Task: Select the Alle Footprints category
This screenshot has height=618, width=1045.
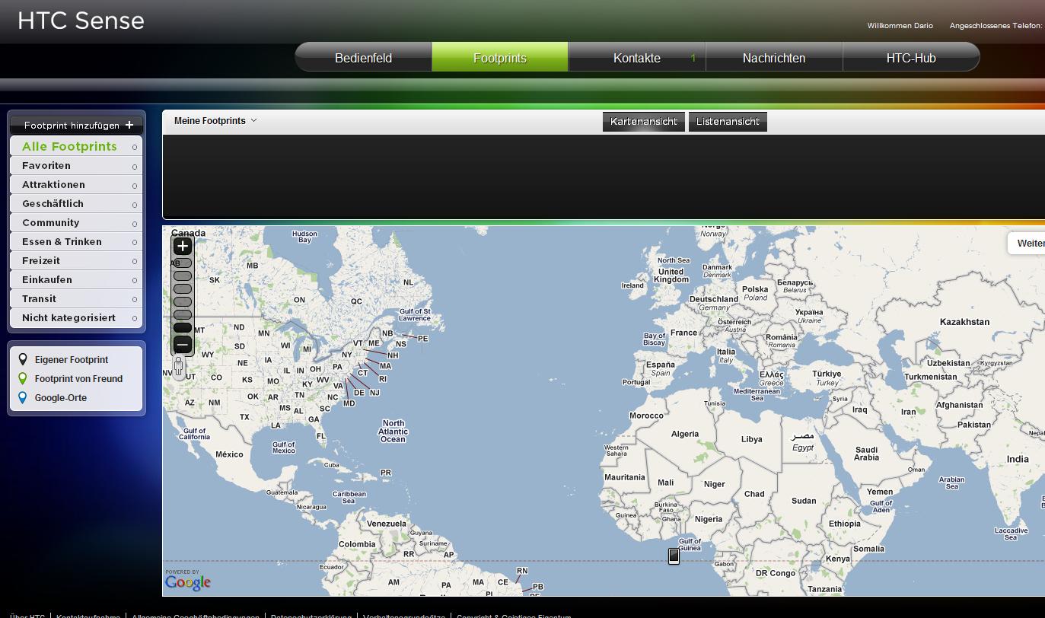Action: click(x=76, y=146)
